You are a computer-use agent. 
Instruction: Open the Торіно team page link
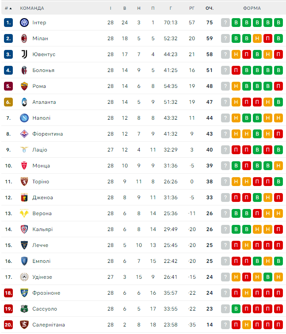(x=41, y=182)
